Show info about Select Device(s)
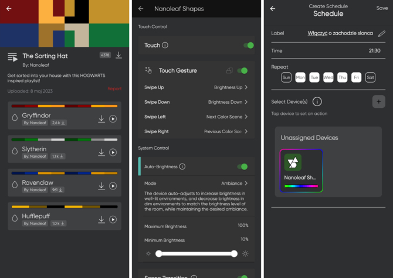Image resolution: width=393 pixels, height=278 pixels. 317,102
